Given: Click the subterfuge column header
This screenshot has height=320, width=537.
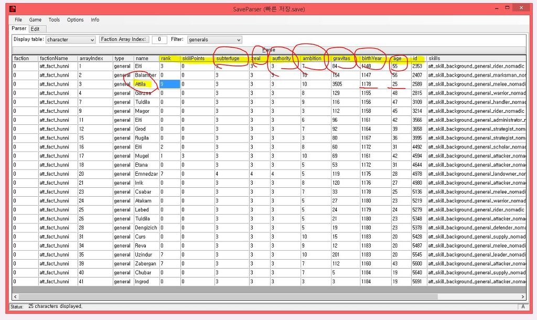Looking at the screenshot, I should (x=231, y=58).
